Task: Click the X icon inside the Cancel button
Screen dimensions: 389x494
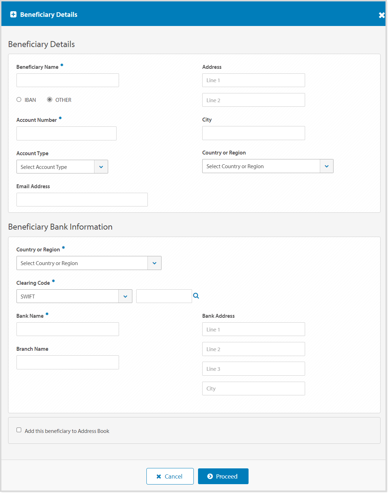Action: tap(159, 476)
